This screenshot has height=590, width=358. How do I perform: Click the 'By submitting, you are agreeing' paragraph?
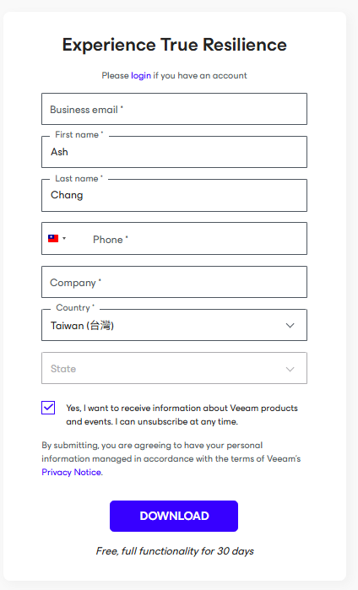171,458
